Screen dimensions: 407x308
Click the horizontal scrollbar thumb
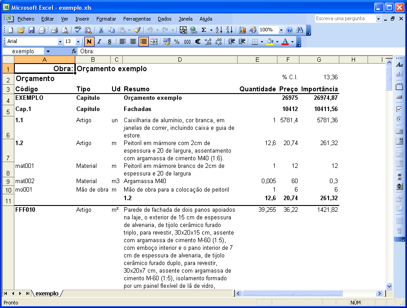pos(292,294)
